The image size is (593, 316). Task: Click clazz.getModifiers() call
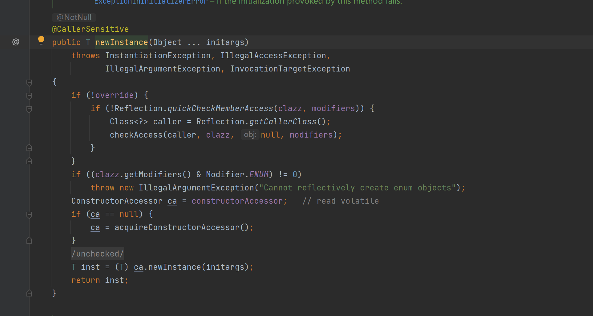pyautogui.click(x=143, y=175)
